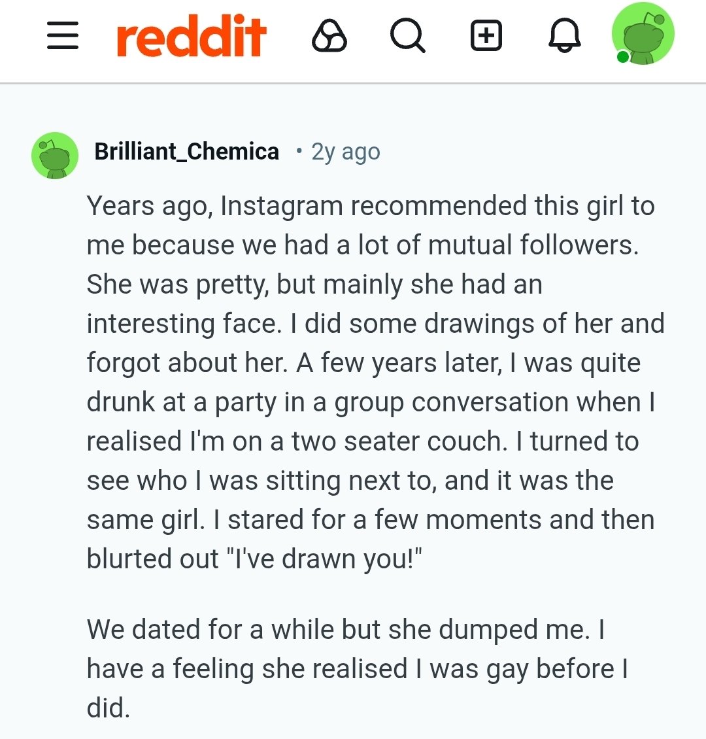The width and height of the screenshot is (706, 739).
Task: Open the hamburger navigation menu
Action: [63, 35]
